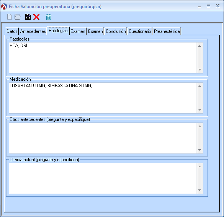The height and width of the screenshot is (217, 224).
Task: Save the form with the floppy disk icon
Action: 28,17
